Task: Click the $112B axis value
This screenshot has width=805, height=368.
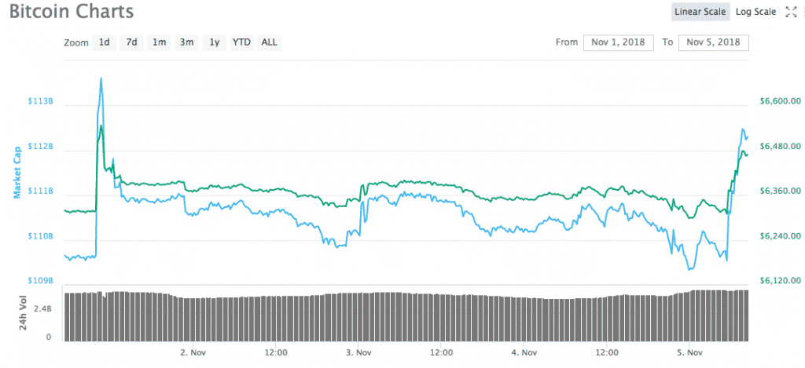Action: point(40,147)
